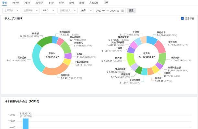Select the cyan 买家运费 donut segment
Viewport: 198px width, 129px height.
(x=37, y=58)
